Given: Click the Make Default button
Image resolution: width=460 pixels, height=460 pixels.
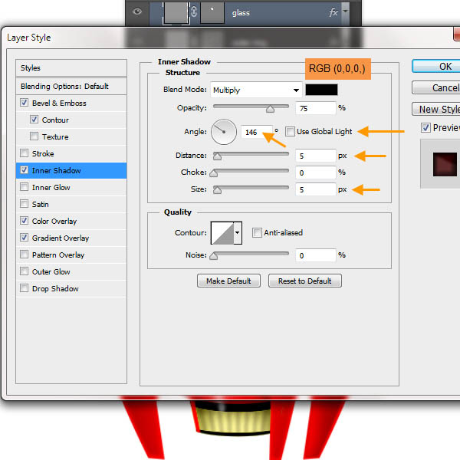Looking at the screenshot, I should click(228, 281).
